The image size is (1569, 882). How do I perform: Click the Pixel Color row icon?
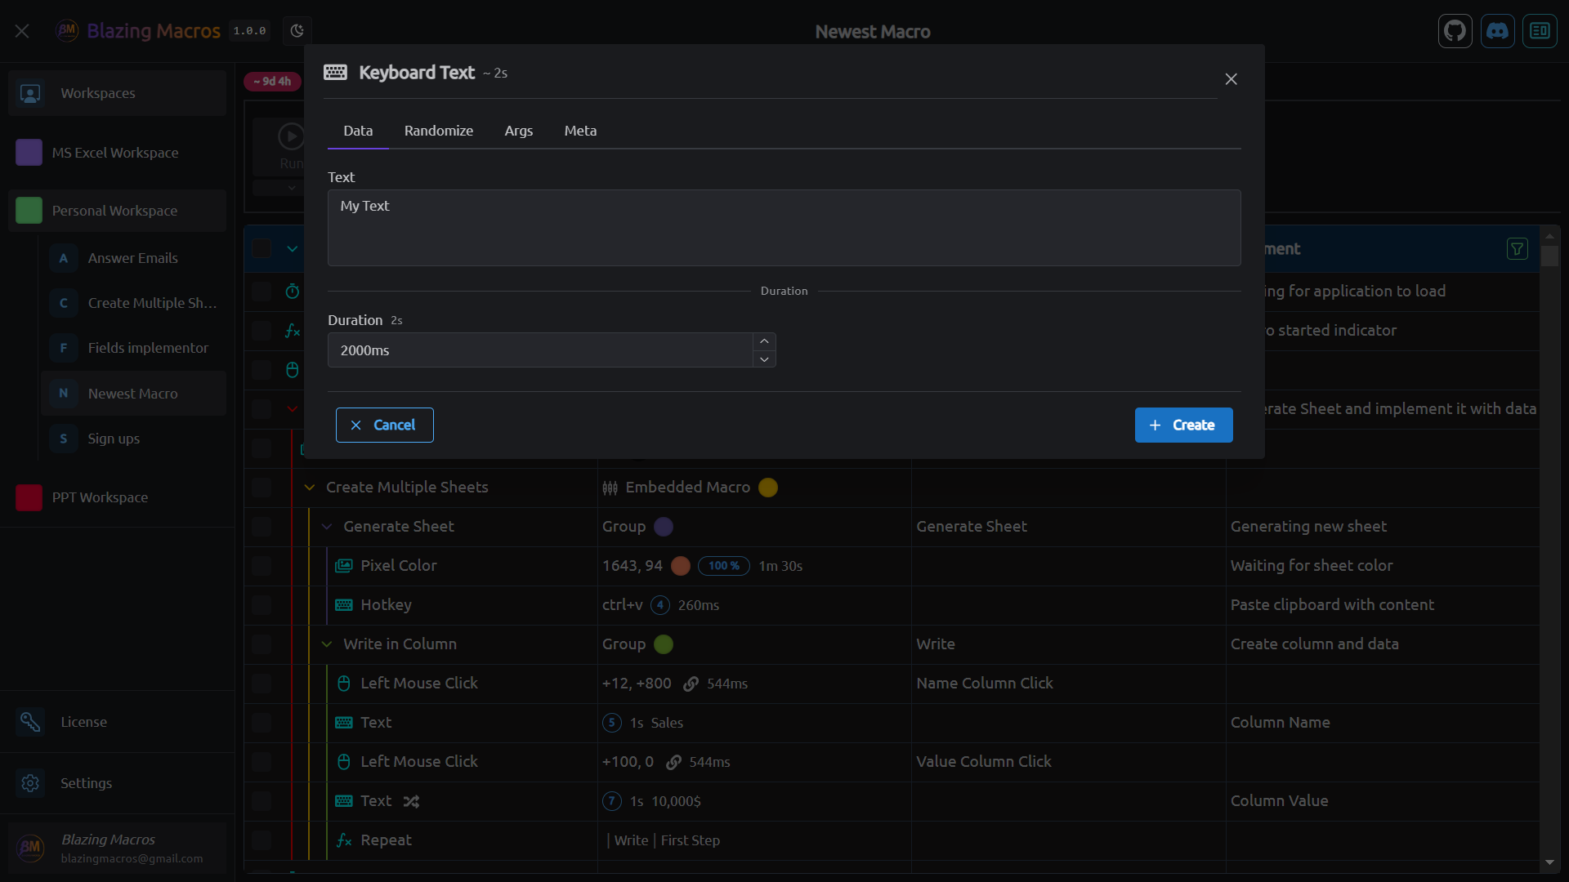344,566
